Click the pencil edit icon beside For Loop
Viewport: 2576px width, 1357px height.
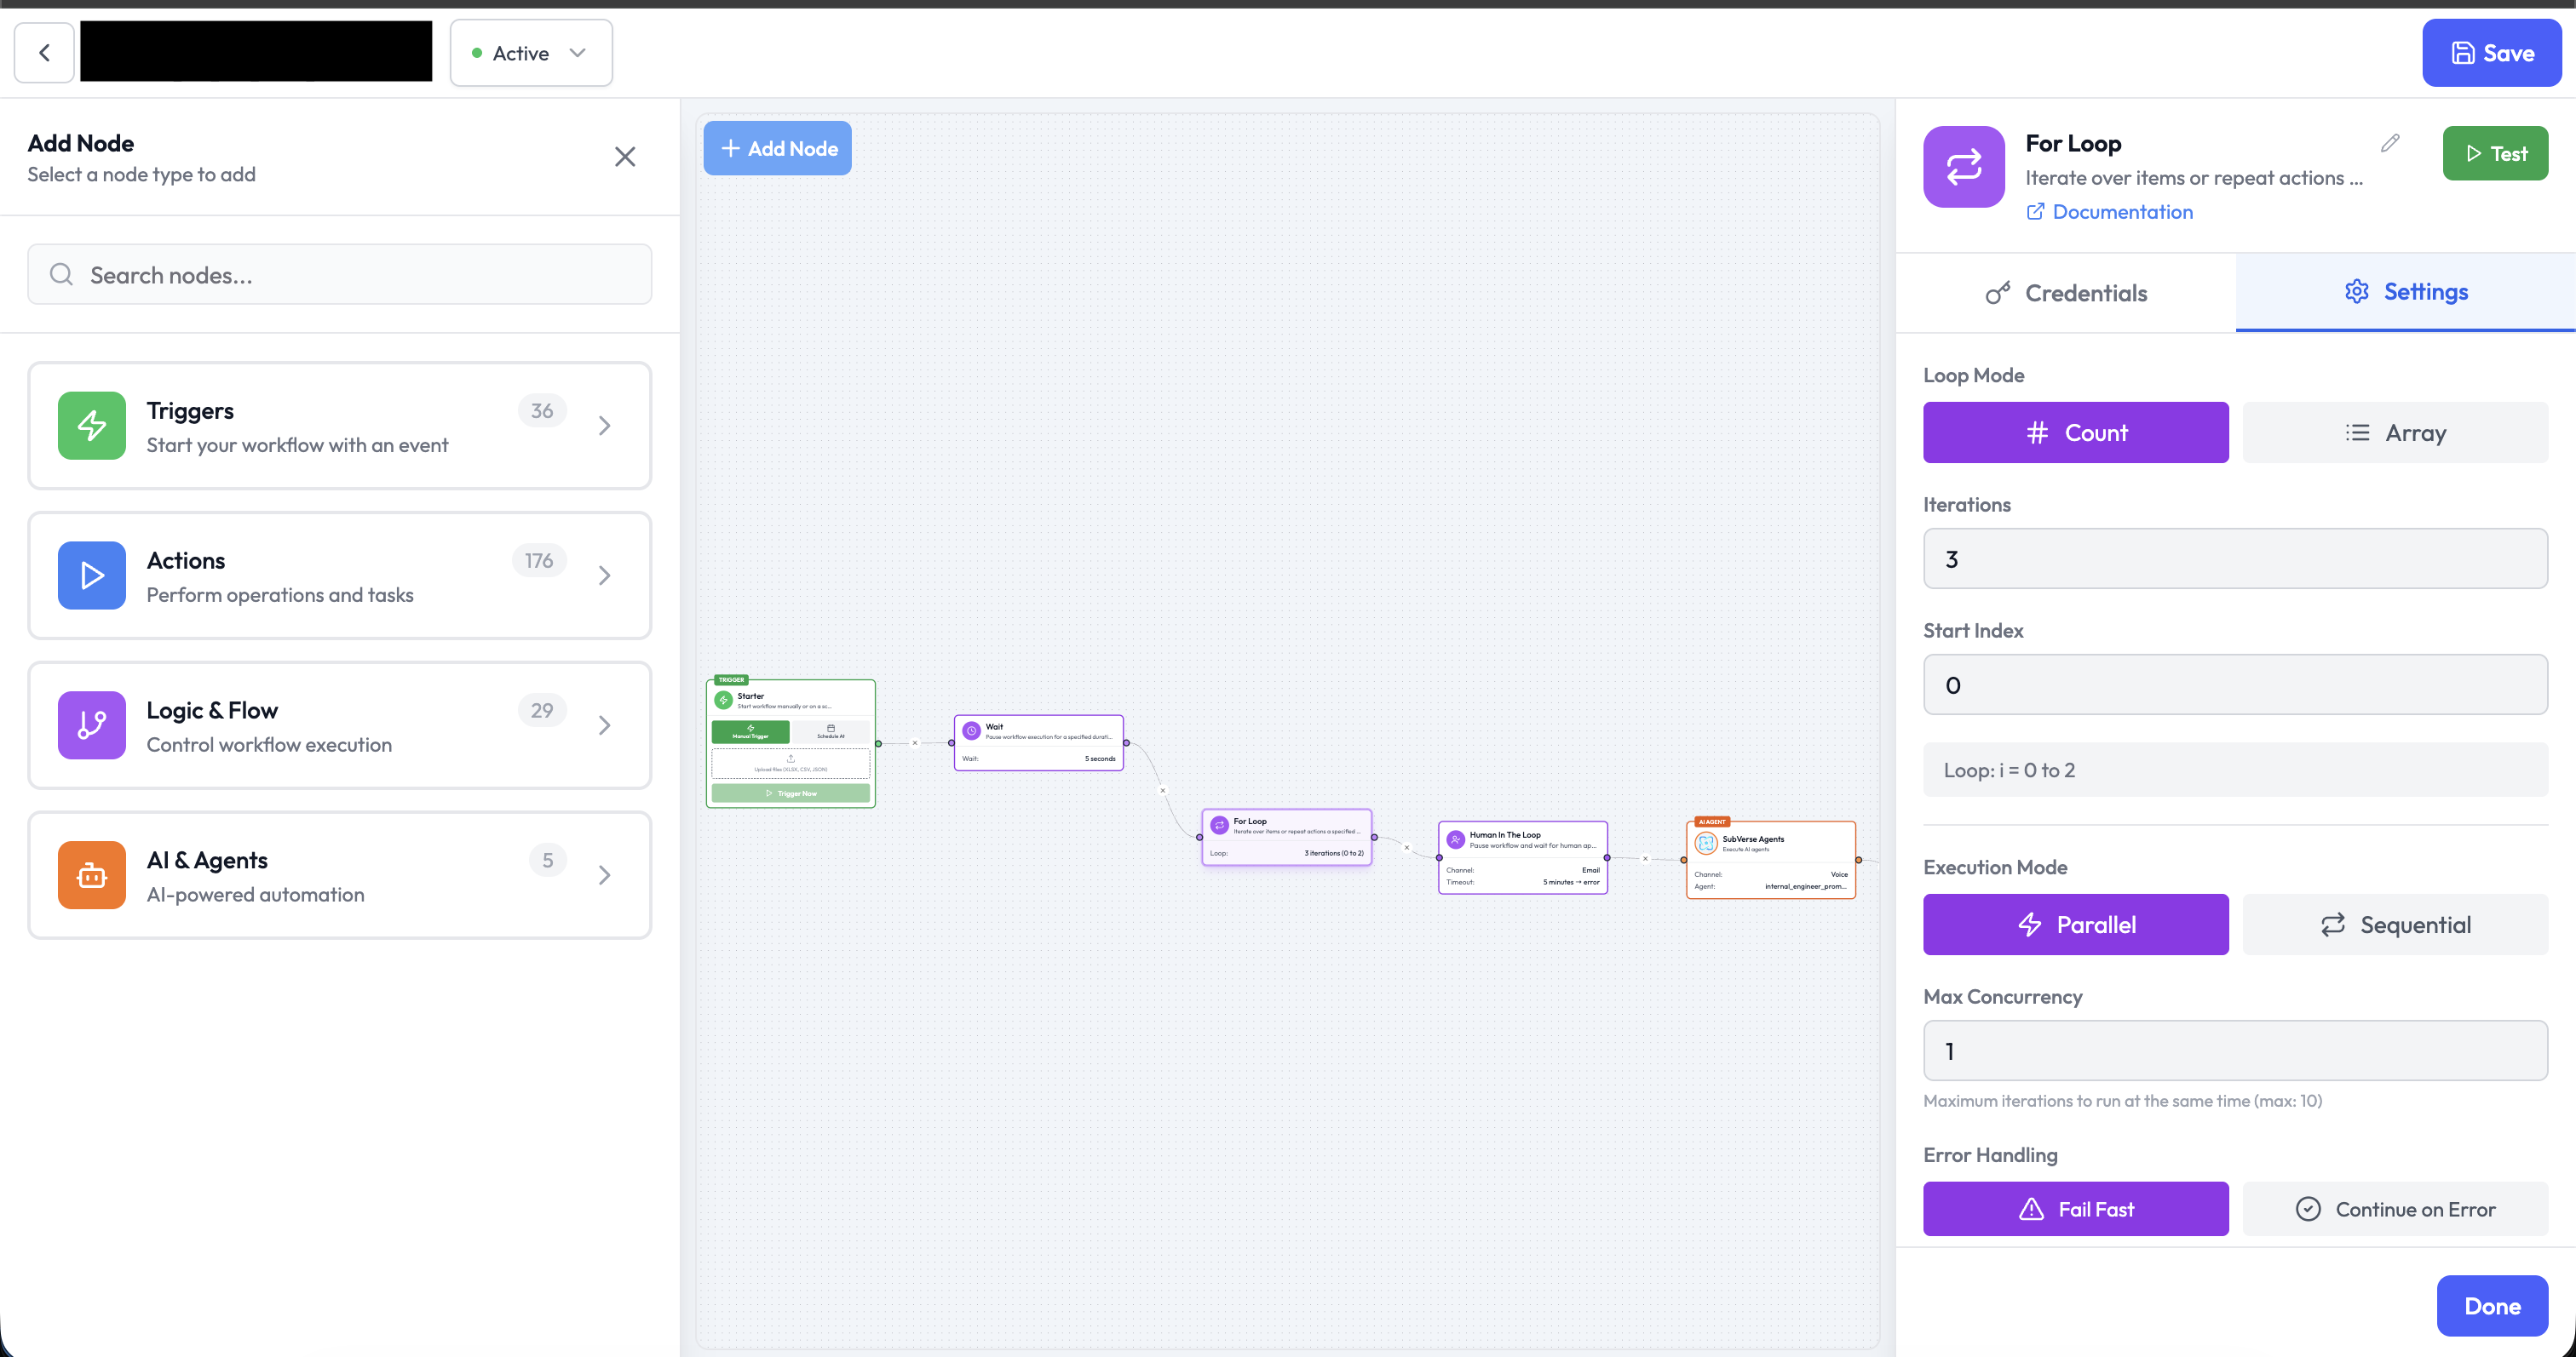[x=2390, y=143]
